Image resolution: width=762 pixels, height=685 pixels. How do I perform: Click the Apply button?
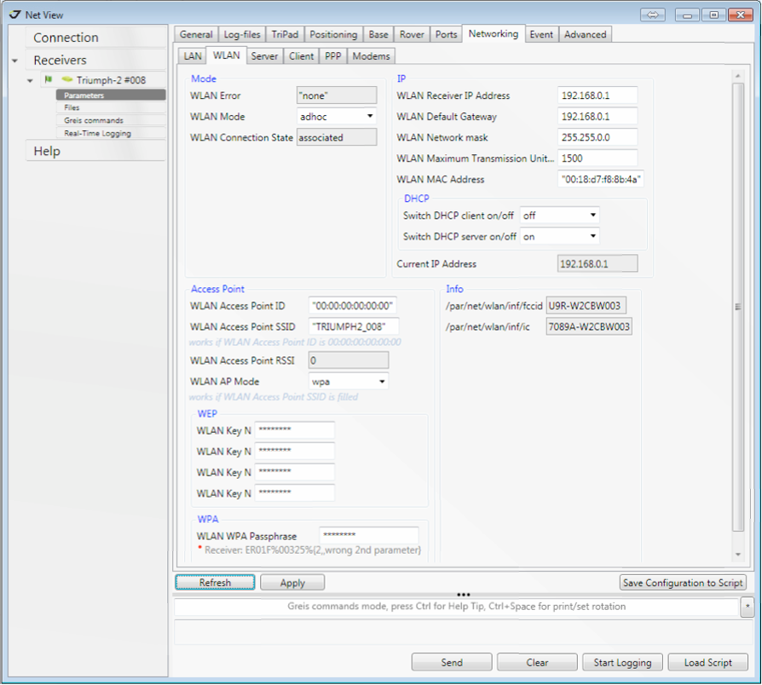click(x=292, y=582)
